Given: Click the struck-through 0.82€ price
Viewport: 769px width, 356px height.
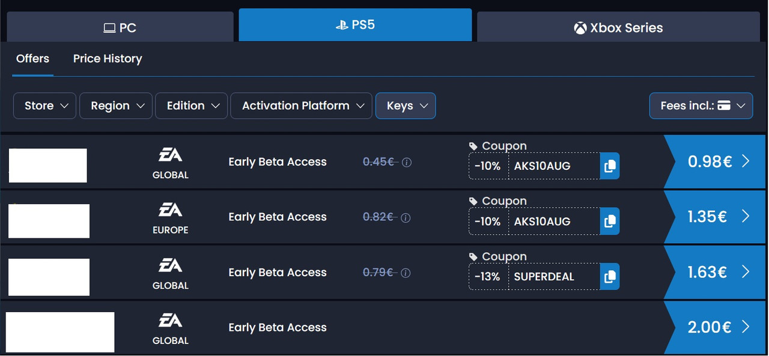Looking at the screenshot, I should (x=379, y=217).
